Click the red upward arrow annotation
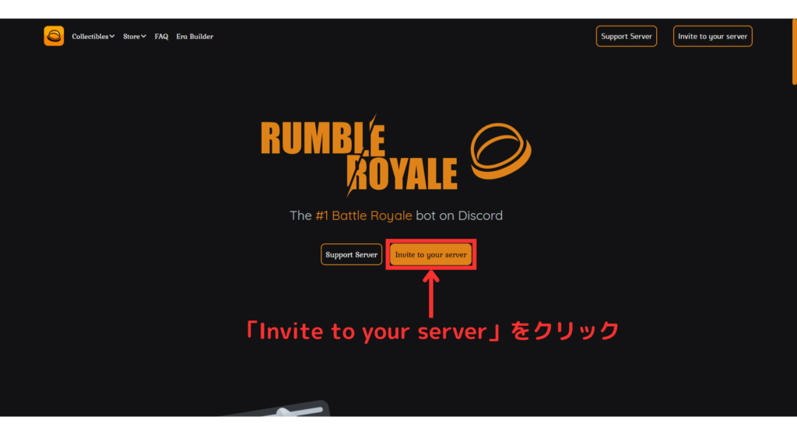The image size is (797, 448). coord(431,294)
